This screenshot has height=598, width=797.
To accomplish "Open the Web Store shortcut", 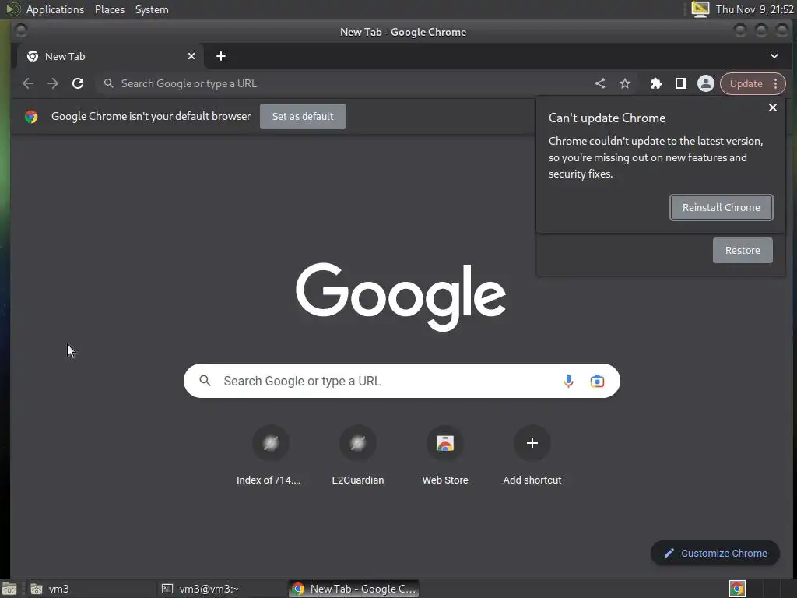I will tap(445, 455).
